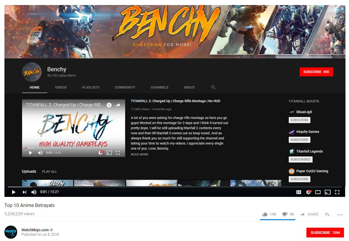The image size is (349, 241).
Task: Skip to next video in player
Action: click(x=25, y=192)
